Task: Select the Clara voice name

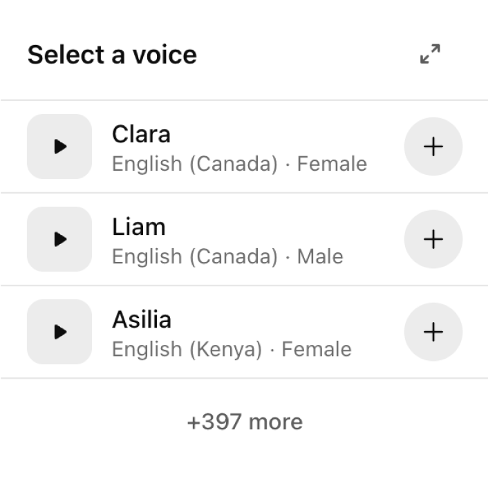Action: [141, 134]
